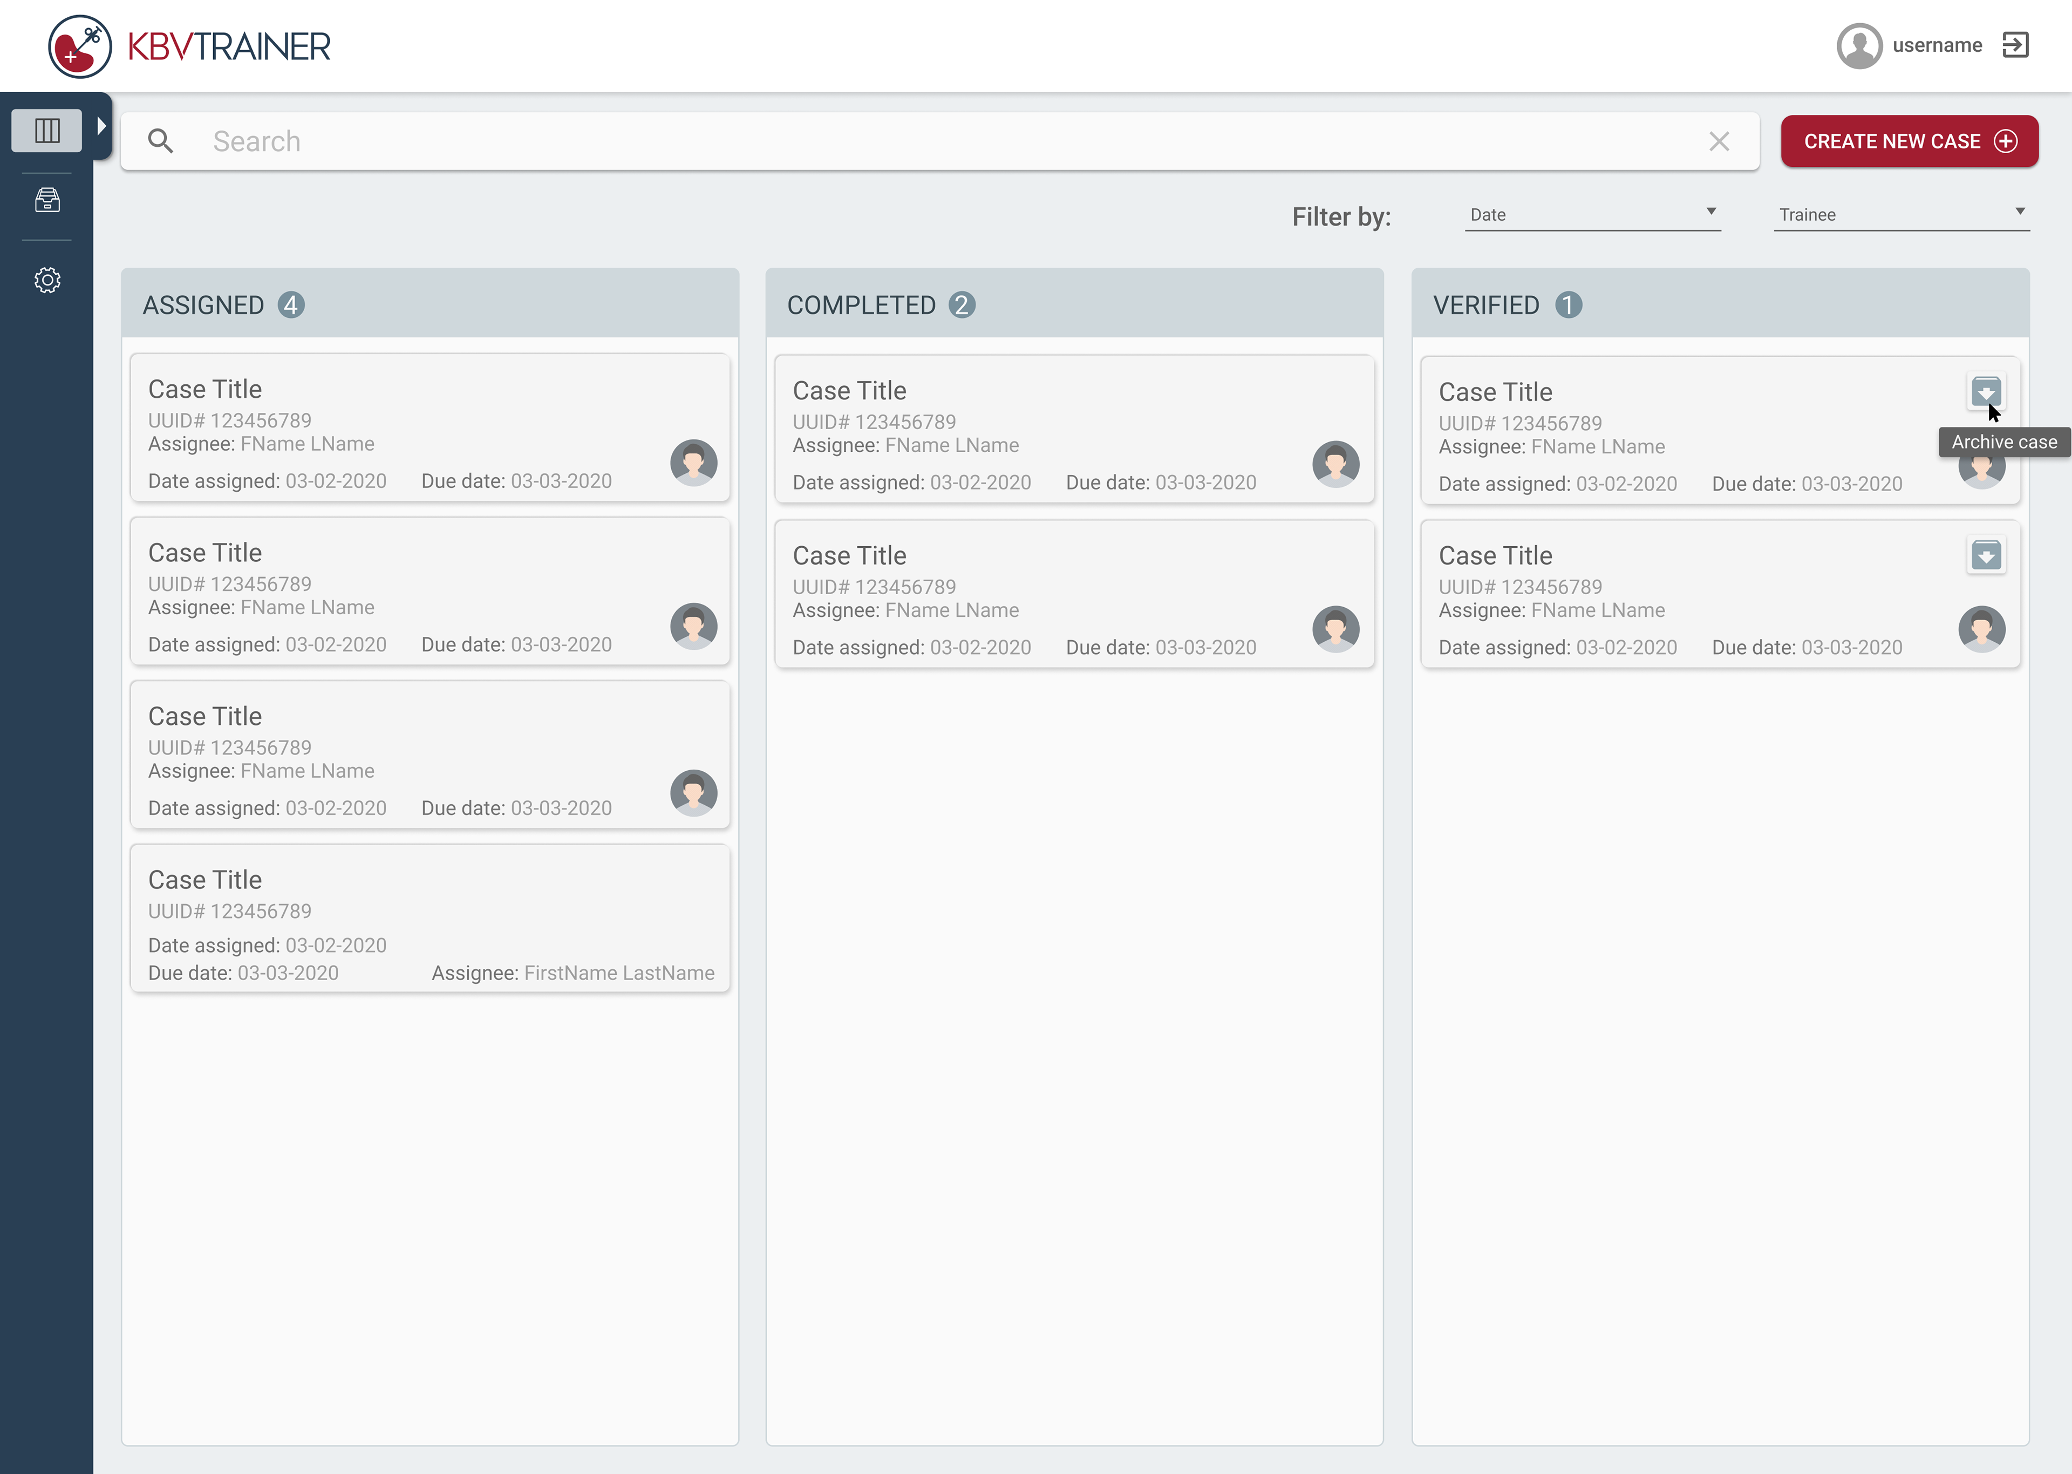Image resolution: width=2072 pixels, height=1474 pixels.
Task: Click Date assigned on second Verified card
Action: (1558, 647)
